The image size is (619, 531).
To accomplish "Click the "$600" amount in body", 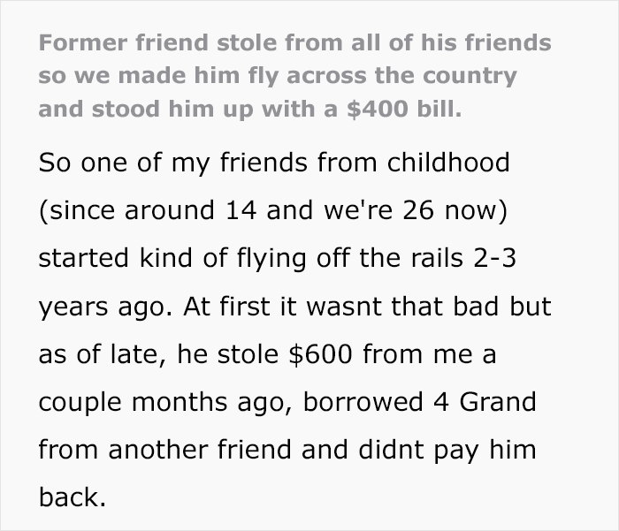I will pos(323,354).
